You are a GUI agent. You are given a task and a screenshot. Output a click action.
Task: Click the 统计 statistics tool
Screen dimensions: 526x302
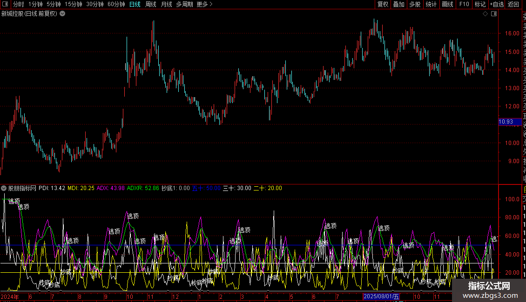pos(431,4)
